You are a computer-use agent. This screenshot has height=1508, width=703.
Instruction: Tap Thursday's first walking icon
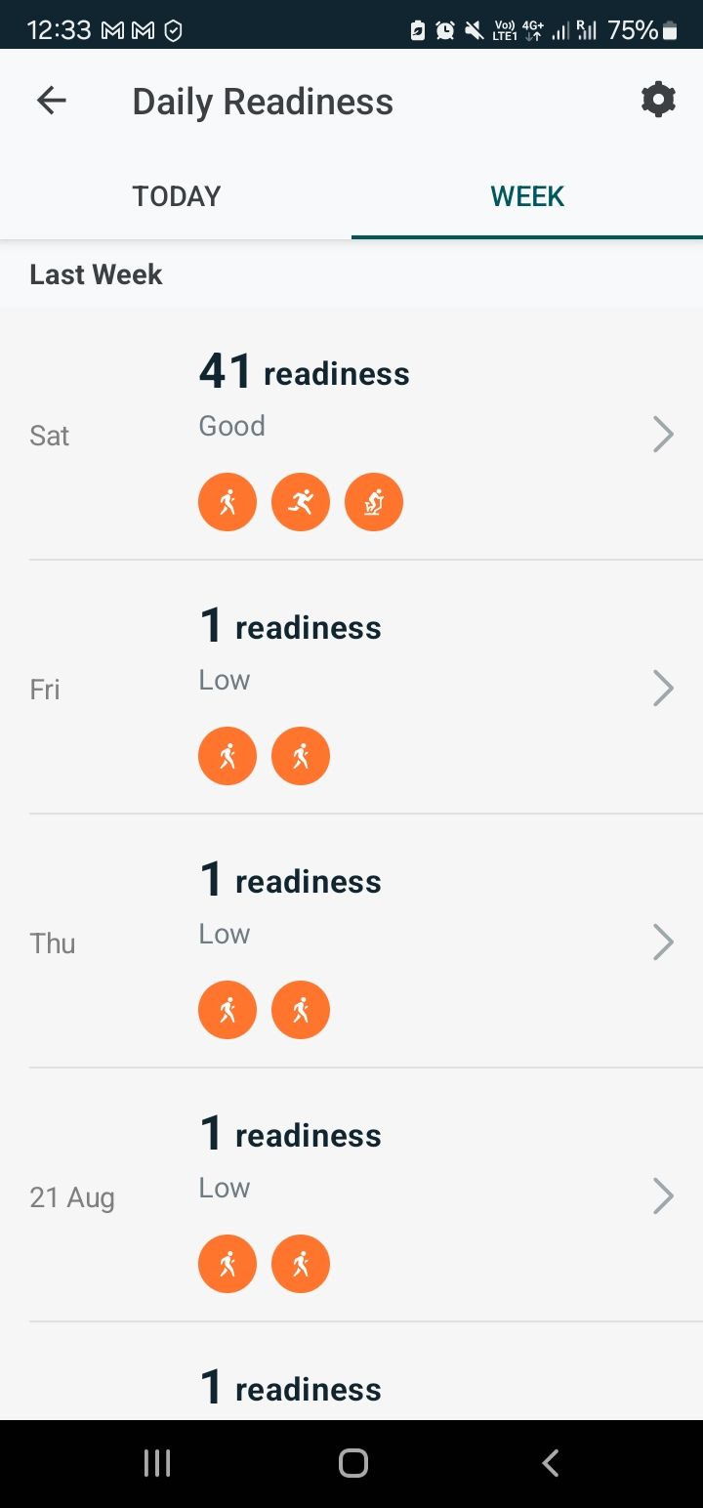coord(227,1010)
